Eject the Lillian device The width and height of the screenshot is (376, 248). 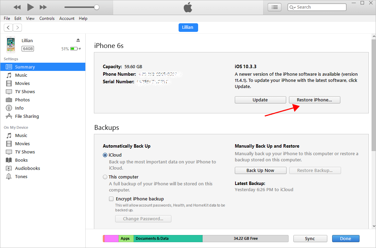(78, 40)
